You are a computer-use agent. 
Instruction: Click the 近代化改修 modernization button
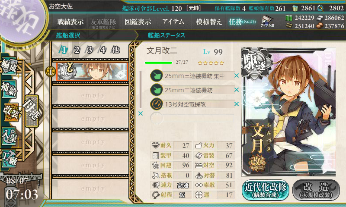pyautogui.click(x=266, y=190)
